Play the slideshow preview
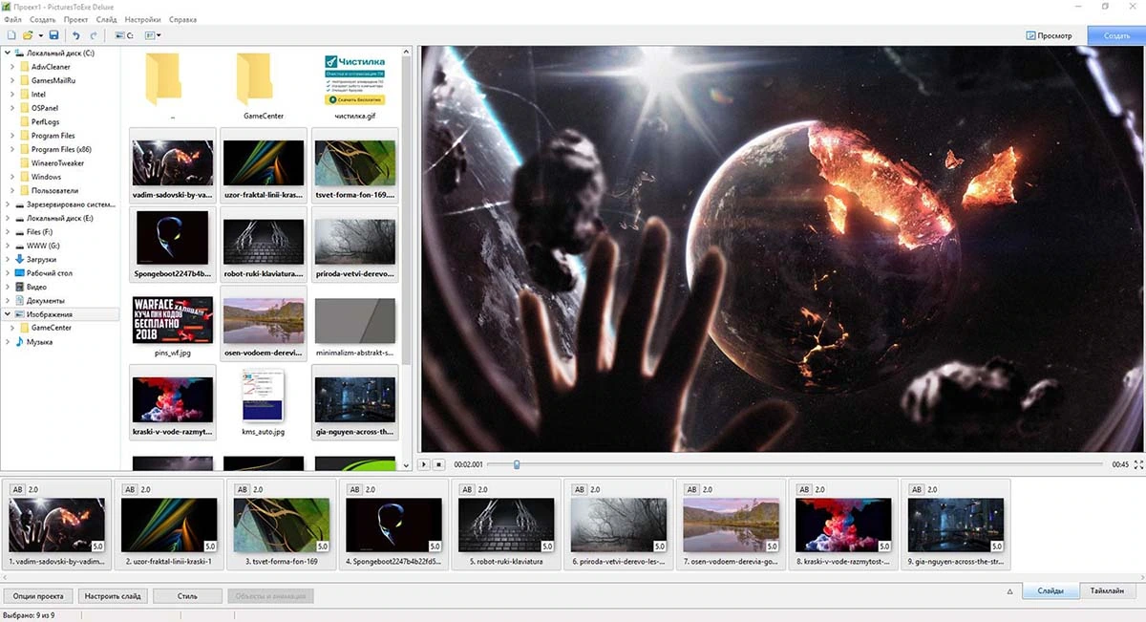 [424, 464]
